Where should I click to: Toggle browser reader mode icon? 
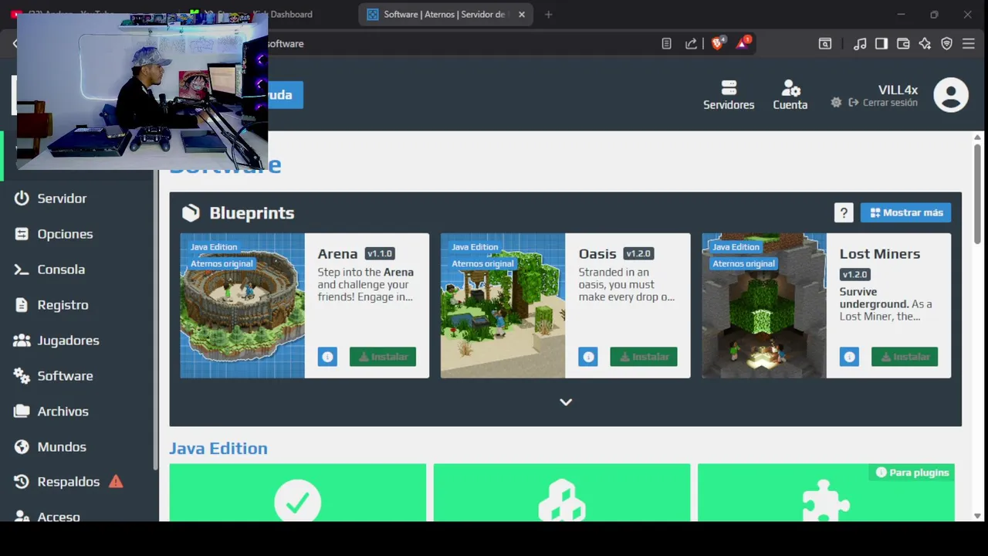click(x=667, y=44)
